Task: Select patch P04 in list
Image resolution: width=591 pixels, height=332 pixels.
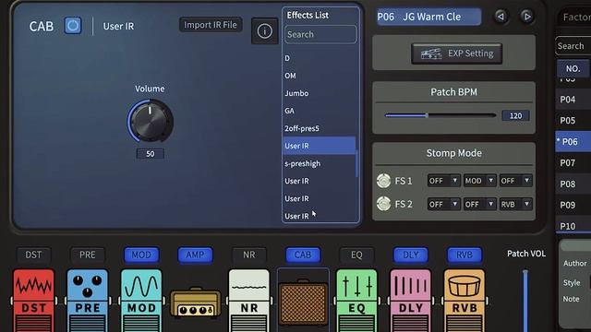Action: 573,100
